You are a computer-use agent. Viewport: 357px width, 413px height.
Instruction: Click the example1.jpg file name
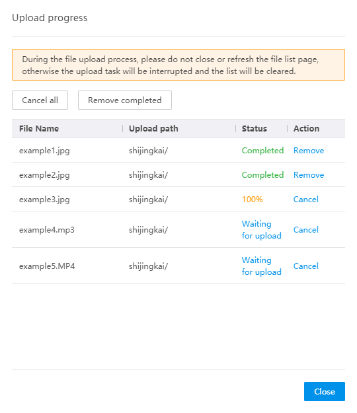(x=44, y=151)
